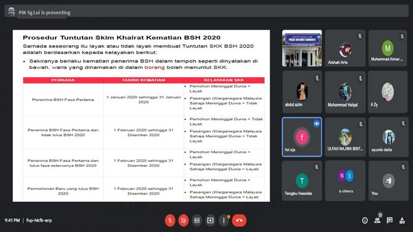Open the more options three-dot menu
This screenshot has height=232, width=413.
(x=224, y=220)
